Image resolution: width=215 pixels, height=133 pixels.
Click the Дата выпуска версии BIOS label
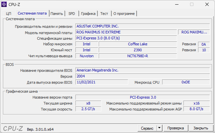click(x=50, y=82)
